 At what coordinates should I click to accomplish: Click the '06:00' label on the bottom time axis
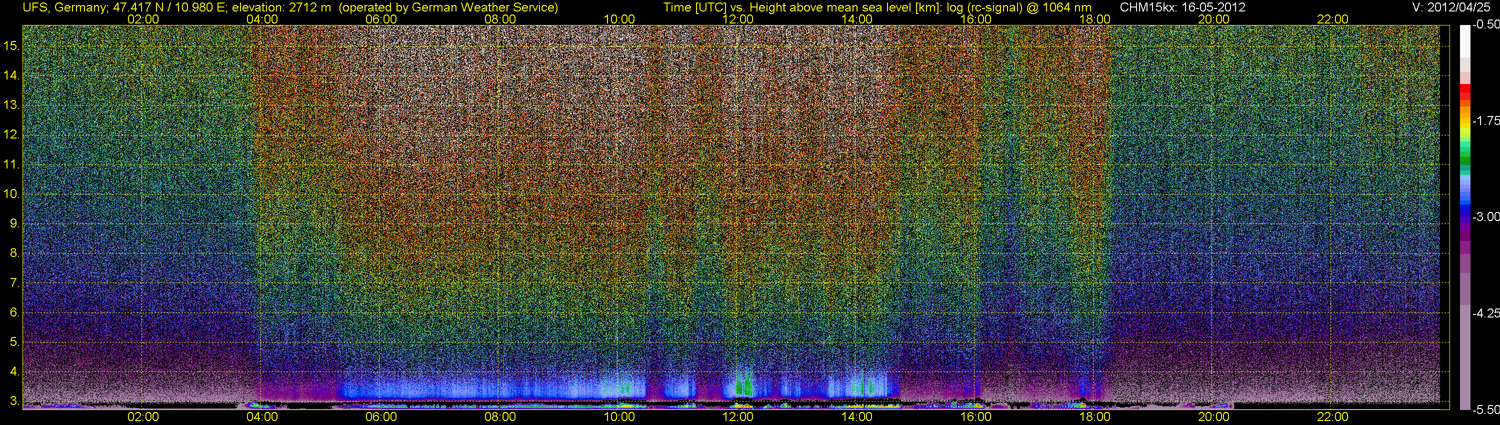(x=381, y=417)
